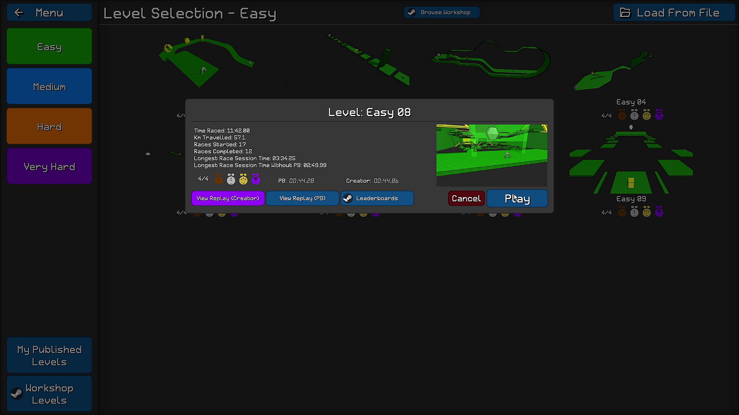View the personal best replay

point(303,198)
